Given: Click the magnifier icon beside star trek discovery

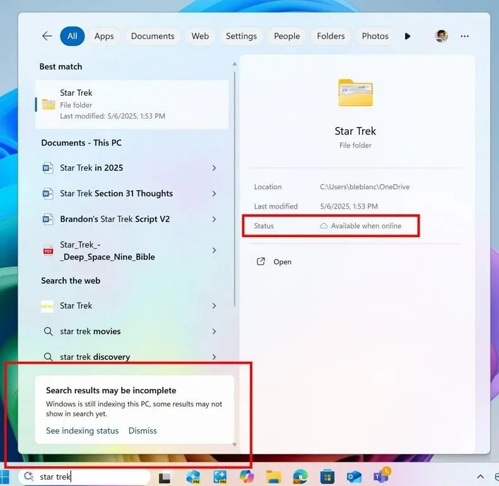Looking at the screenshot, I should pyautogui.click(x=48, y=357).
